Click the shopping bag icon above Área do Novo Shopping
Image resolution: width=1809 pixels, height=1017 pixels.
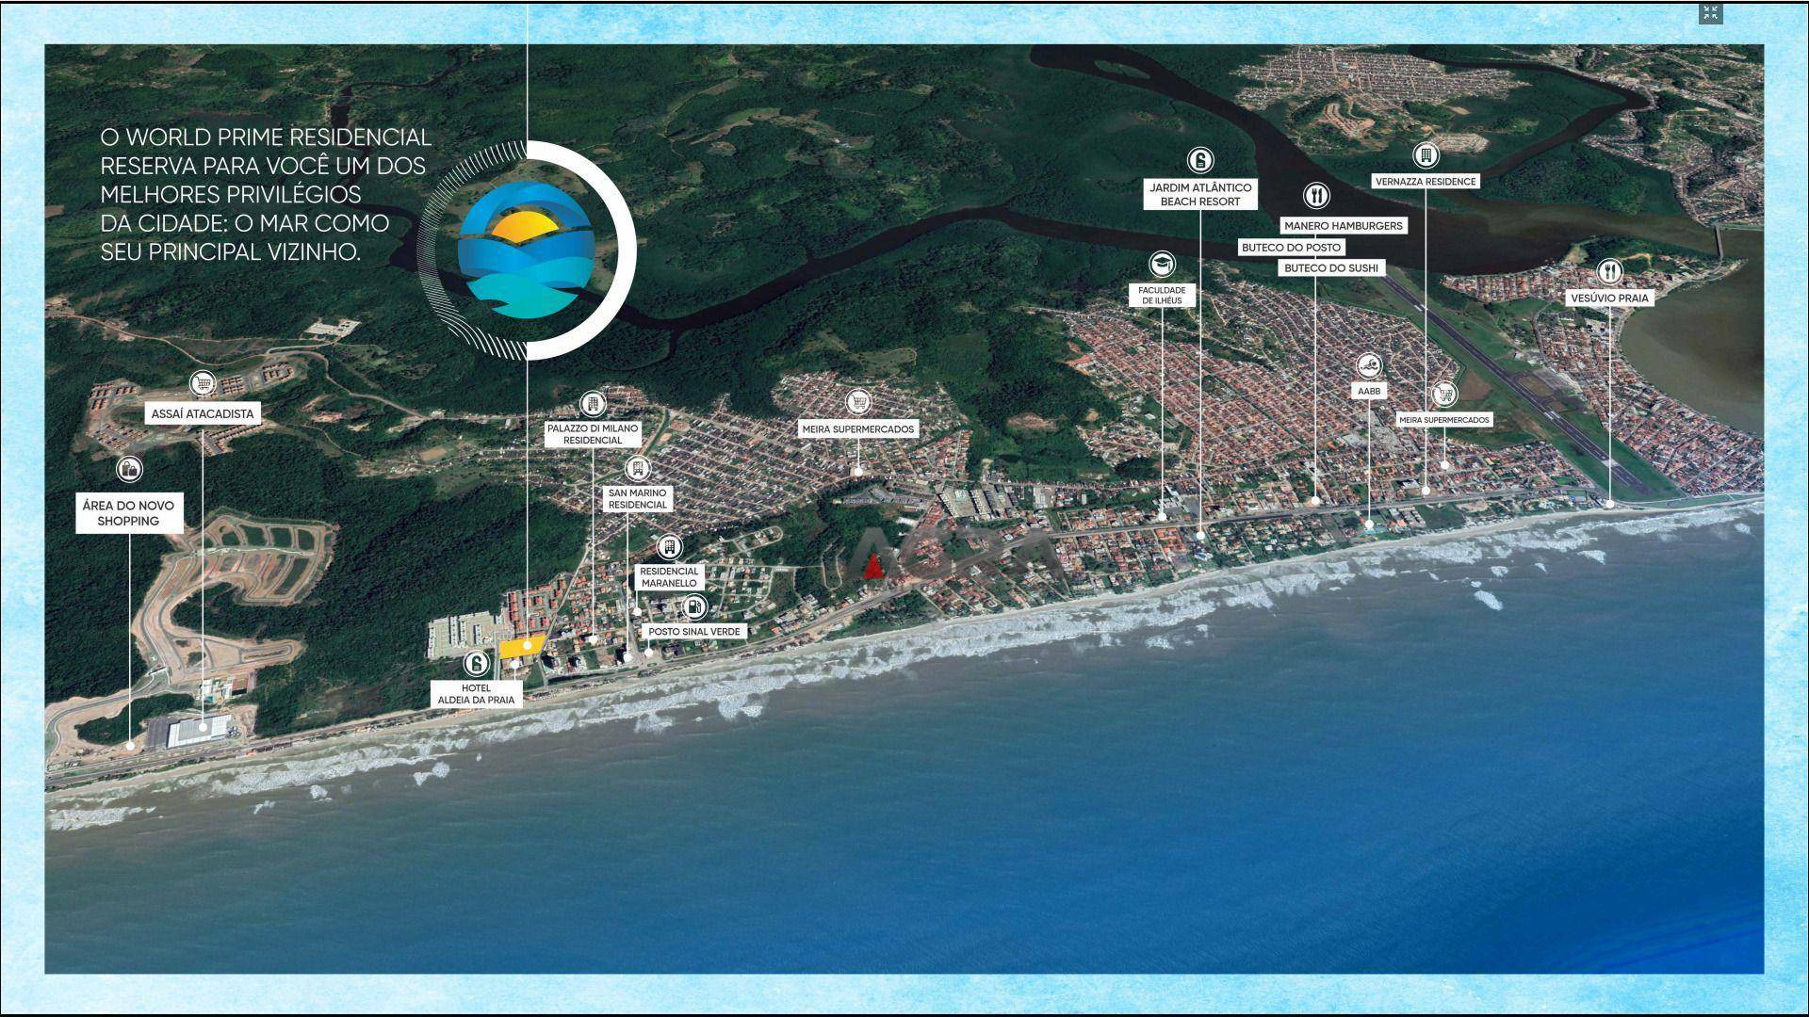coord(129,468)
